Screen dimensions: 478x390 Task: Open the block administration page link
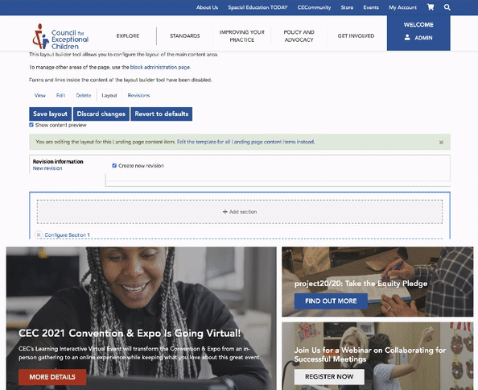160,67
